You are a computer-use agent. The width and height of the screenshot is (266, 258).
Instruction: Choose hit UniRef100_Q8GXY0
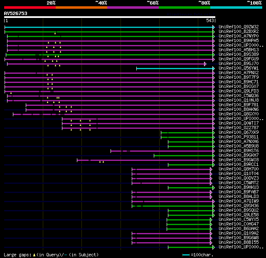pyautogui.click(x=239, y=114)
